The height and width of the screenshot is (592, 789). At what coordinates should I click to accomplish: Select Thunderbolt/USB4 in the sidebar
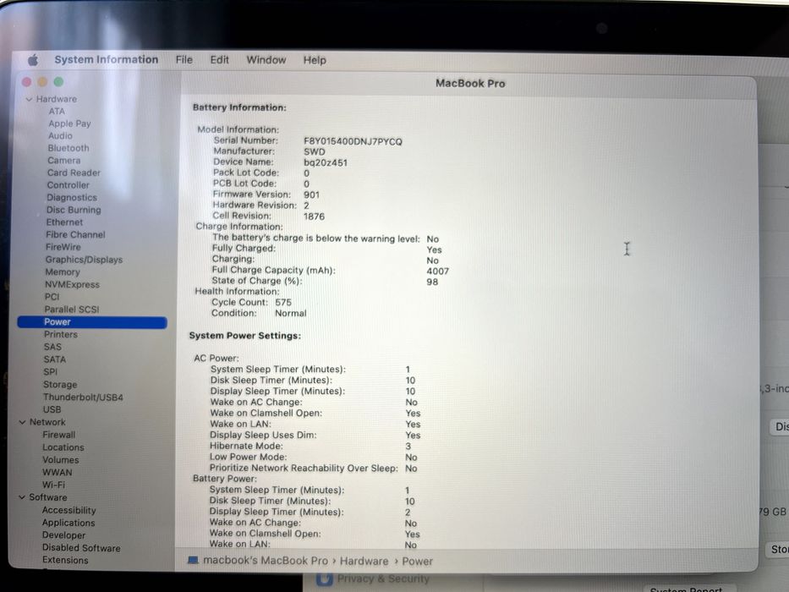83,397
